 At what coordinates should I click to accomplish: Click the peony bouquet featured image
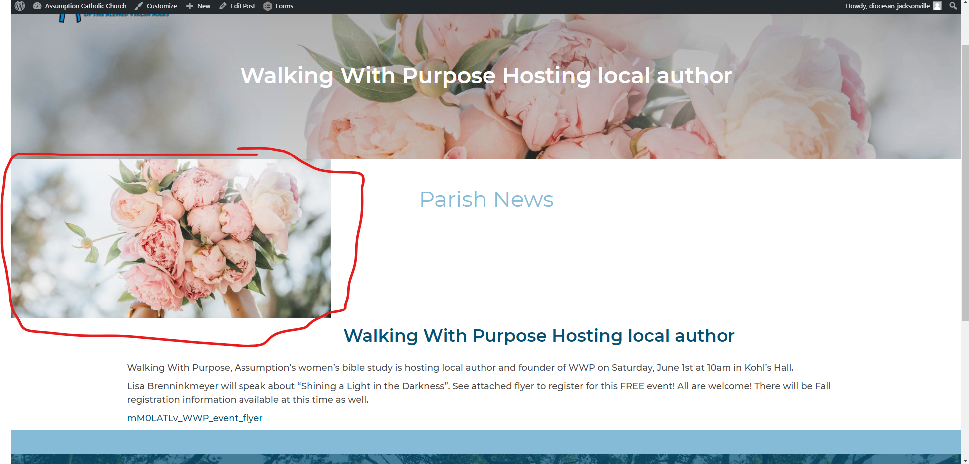171,238
